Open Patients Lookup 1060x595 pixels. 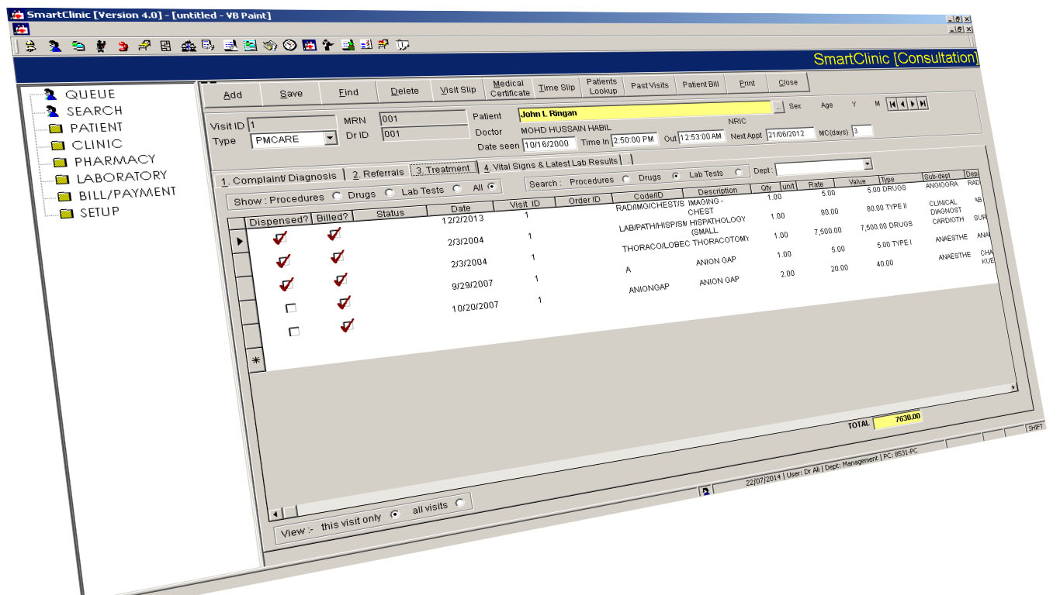click(x=602, y=86)
